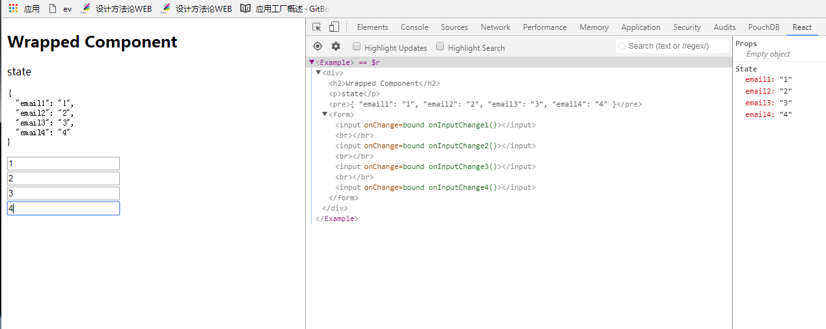The image size is (826, 329).
Task: Click the React search text field
Action: 672,46
